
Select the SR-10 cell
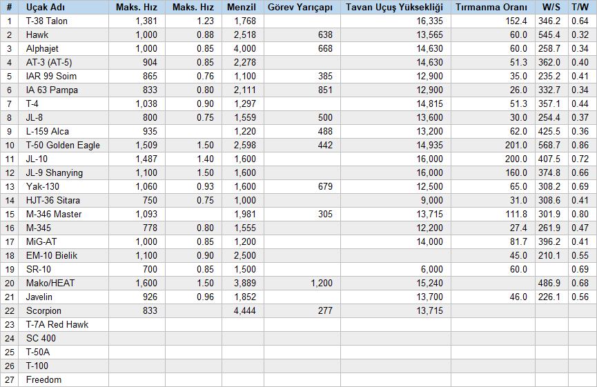[63, 270]
